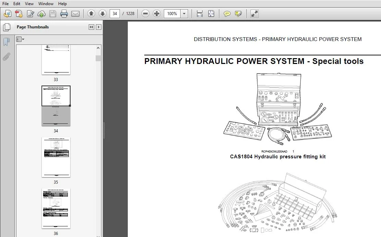Click the Zoom in plus button
The width and height of the screenshot is (381, 237).
(157, 14)
